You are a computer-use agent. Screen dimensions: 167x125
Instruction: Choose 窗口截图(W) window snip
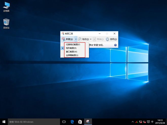tap(71, 52)
